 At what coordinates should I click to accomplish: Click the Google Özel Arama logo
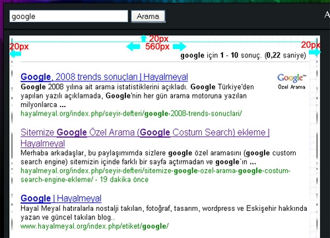[x=292, y=81]
